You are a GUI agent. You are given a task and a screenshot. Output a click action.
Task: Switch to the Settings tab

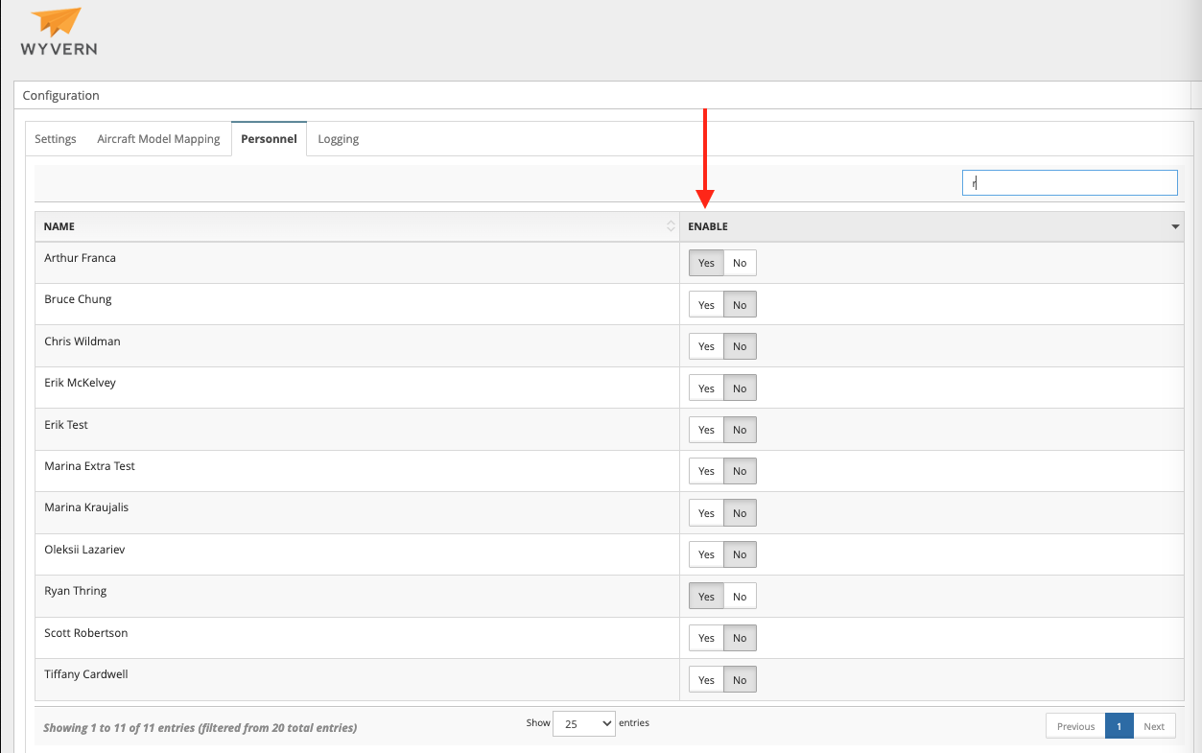[x=56, y=139]
